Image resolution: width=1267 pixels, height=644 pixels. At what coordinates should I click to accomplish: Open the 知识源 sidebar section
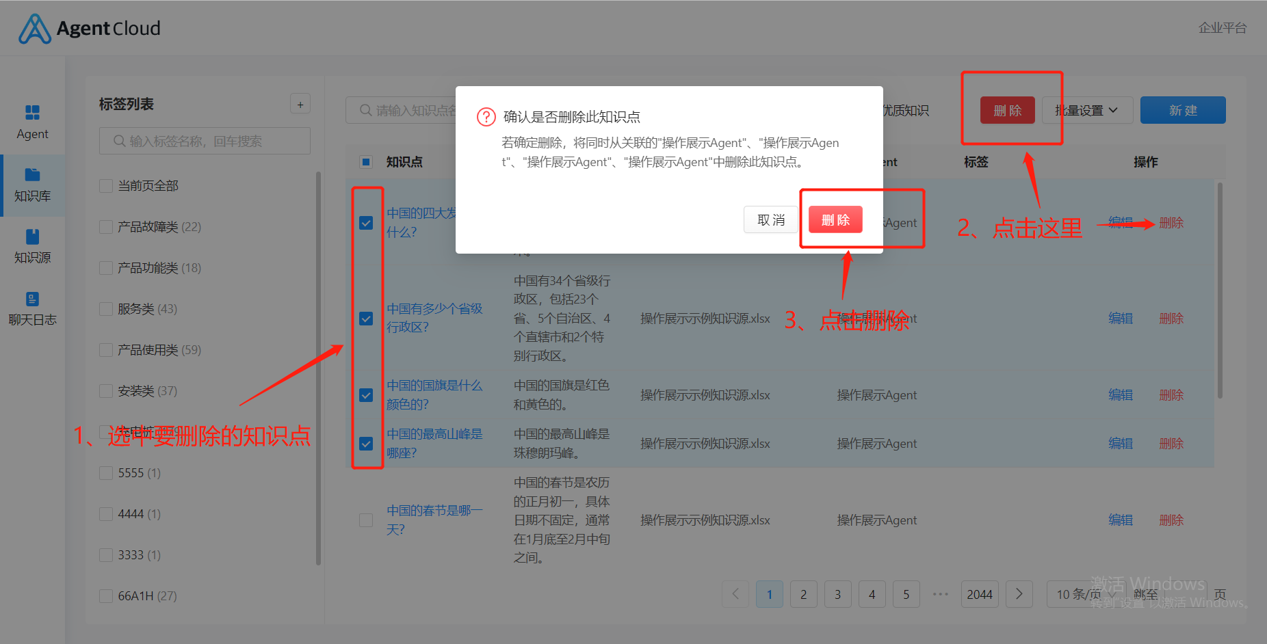pyautogui.click(x=32, y=247)
